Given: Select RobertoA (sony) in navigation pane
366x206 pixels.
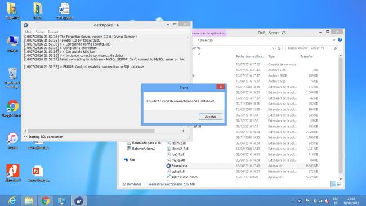Looking at the screenshot, I should pyautogui.click(x=144, y=149).
